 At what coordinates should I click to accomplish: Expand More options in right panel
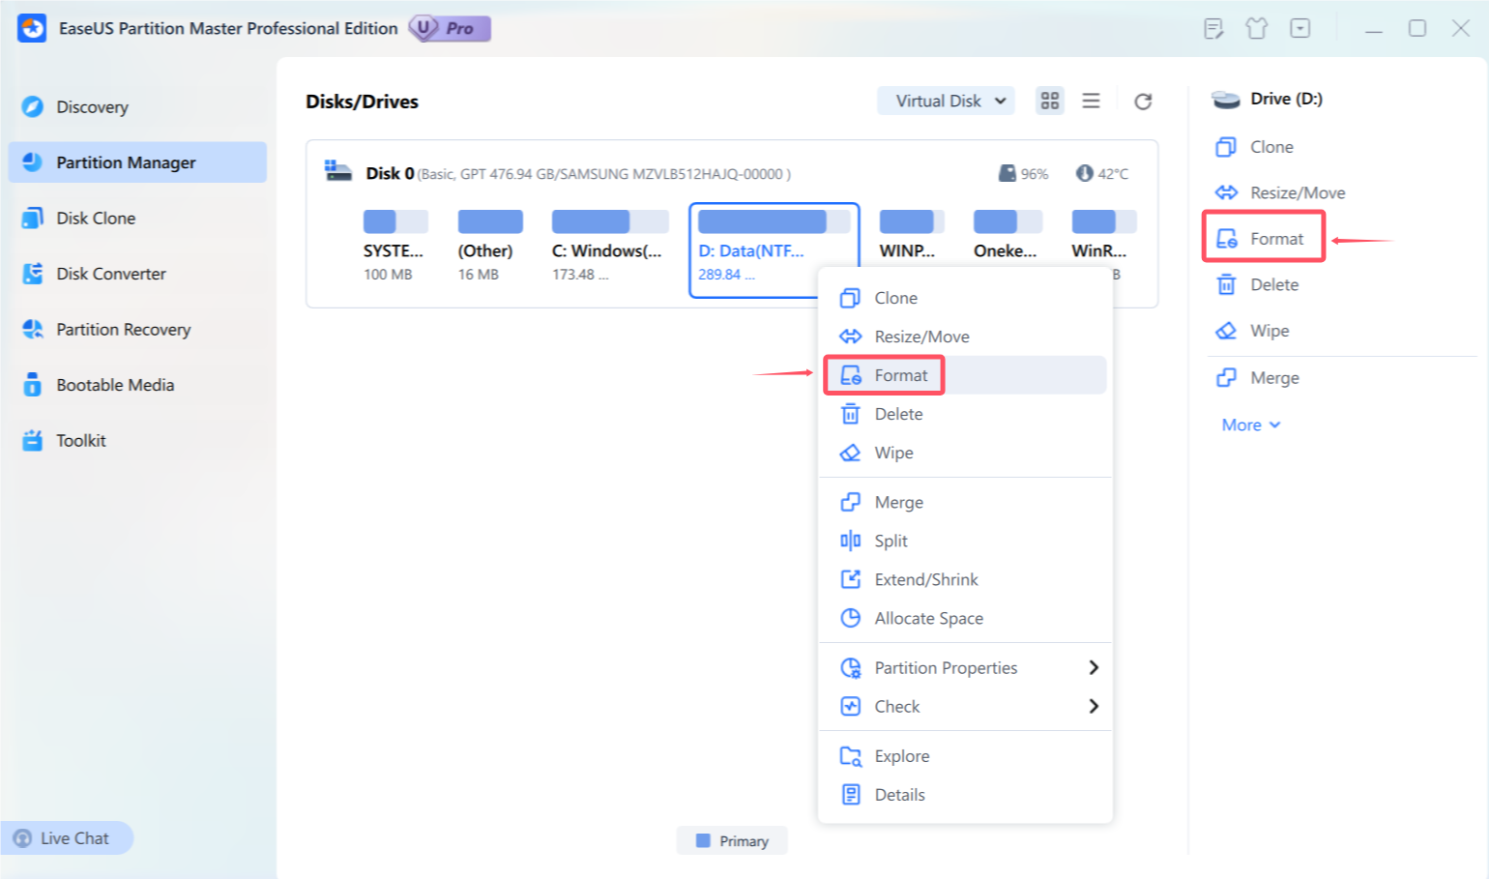[x=1251, y=425]
